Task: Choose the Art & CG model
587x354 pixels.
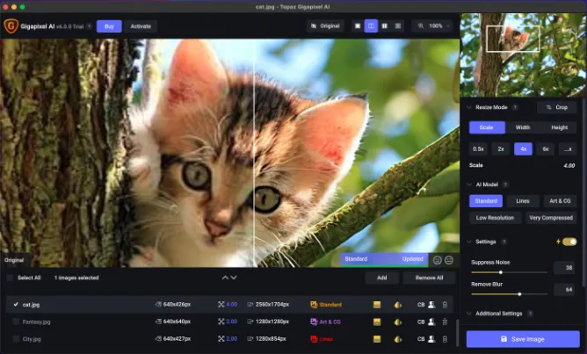Action: click(x=560, y=201)
